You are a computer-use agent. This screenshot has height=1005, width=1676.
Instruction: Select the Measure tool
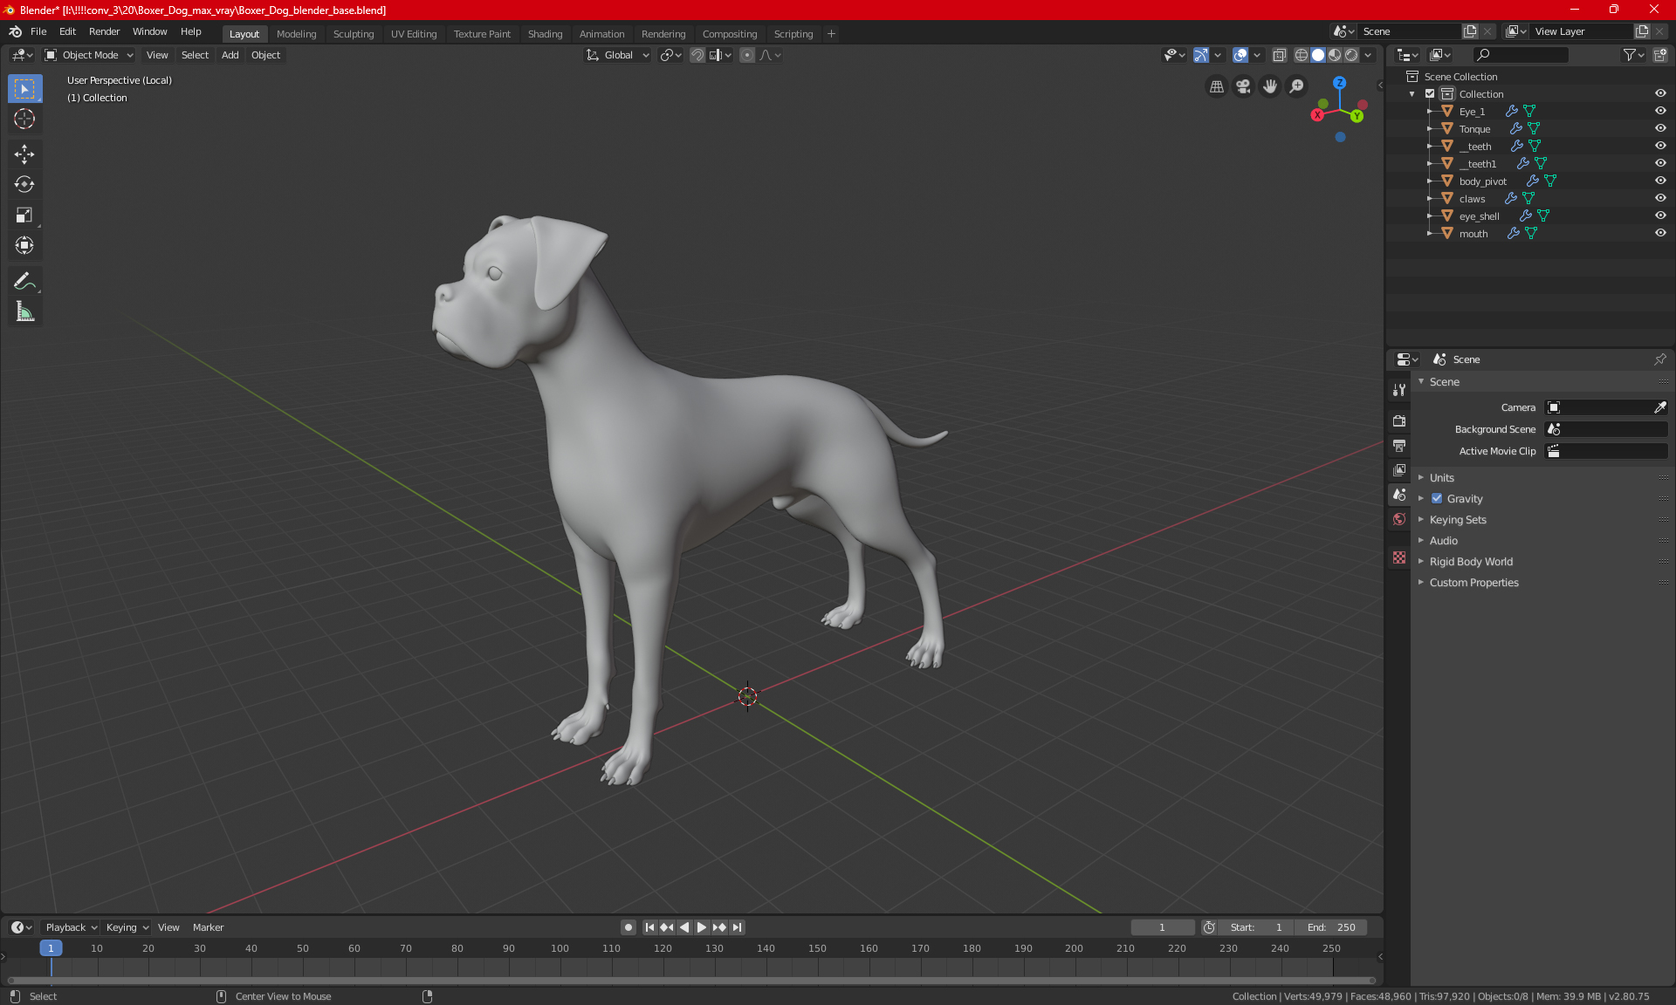coord(24,311)
